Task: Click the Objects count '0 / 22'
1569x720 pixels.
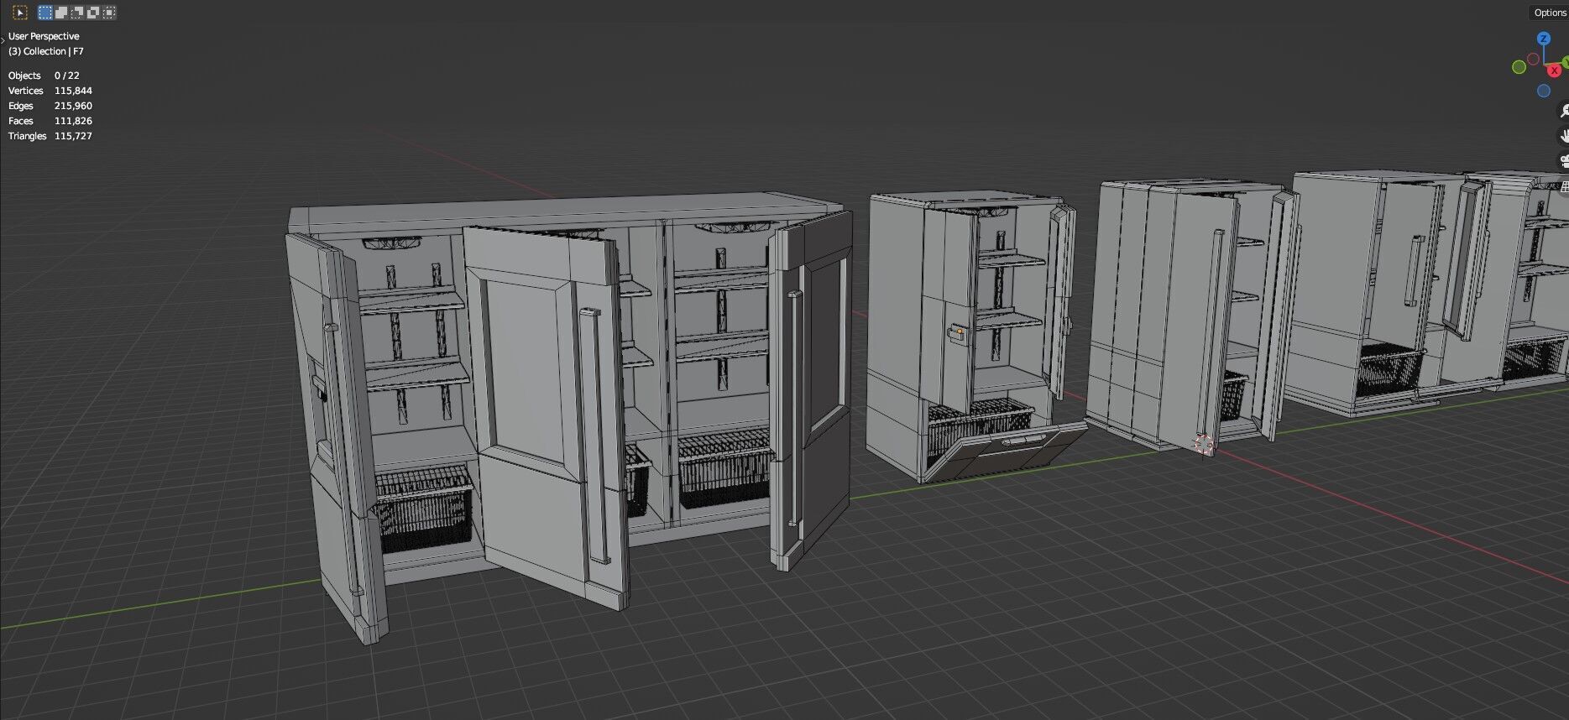Action: (x=67, y=76)
